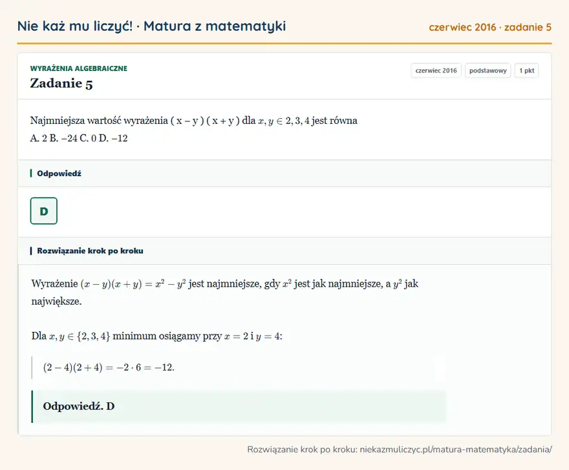Click the 'Odpowiedź. D' final answer box
The height and width of the screenshot is (470, 569).
pyautogui.click(x=239, y=406)
